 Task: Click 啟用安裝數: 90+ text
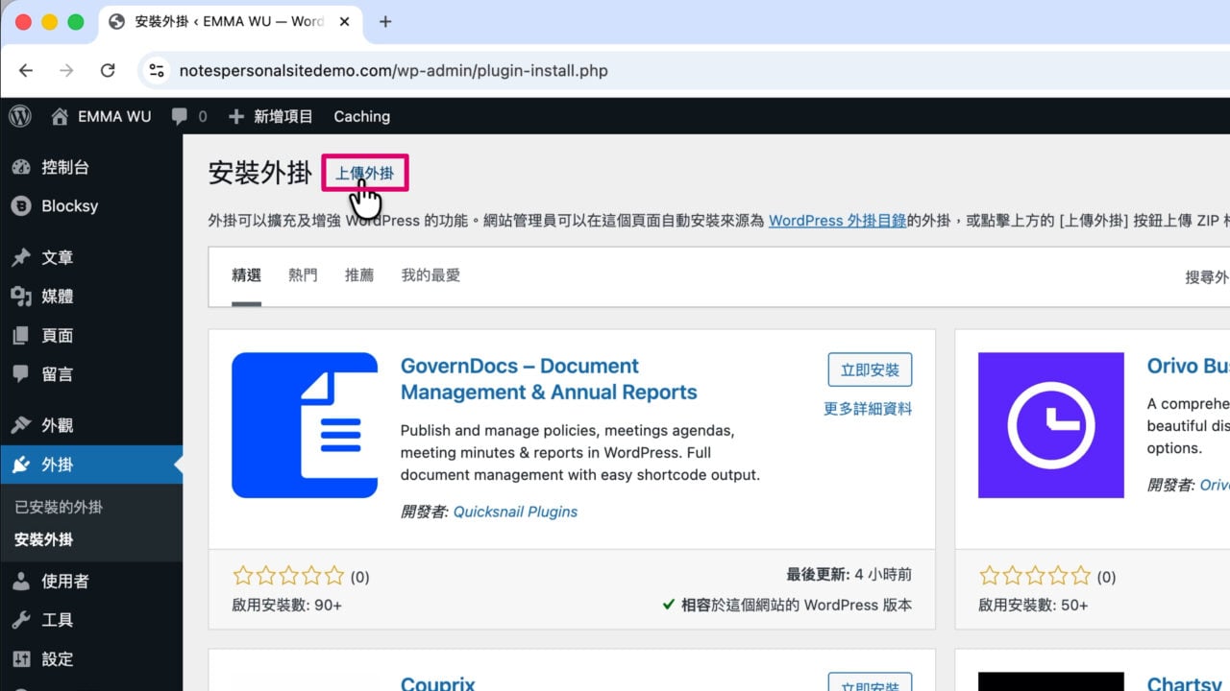286,606
